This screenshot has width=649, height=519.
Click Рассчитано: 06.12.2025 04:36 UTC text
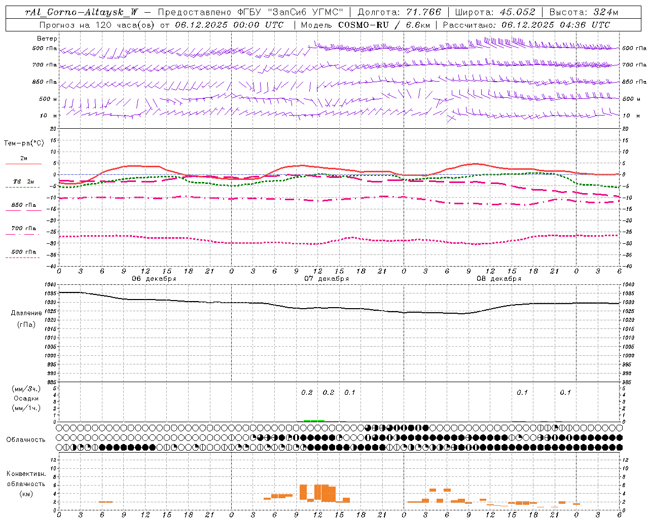[x=526, y=25]
